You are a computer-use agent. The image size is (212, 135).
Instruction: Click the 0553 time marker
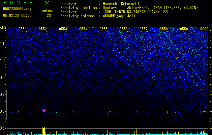coord(63,29)
